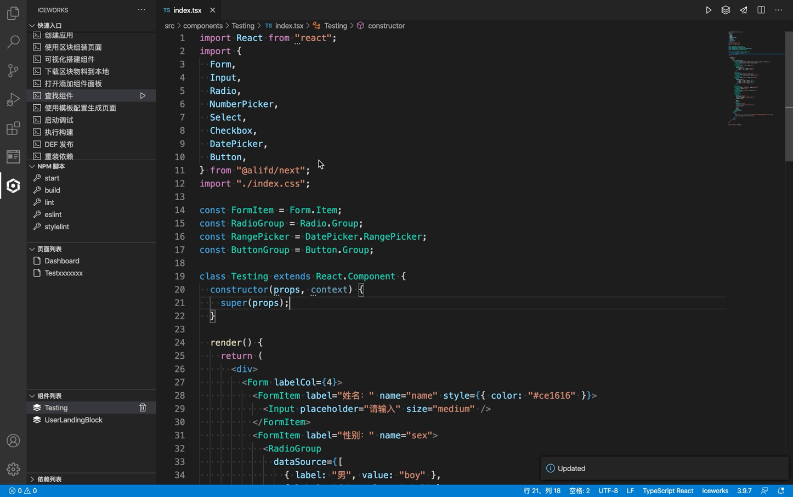This screenshot has width=793, height=497.
Task: Open the Search view in activity bar
Action: [13, 42]
